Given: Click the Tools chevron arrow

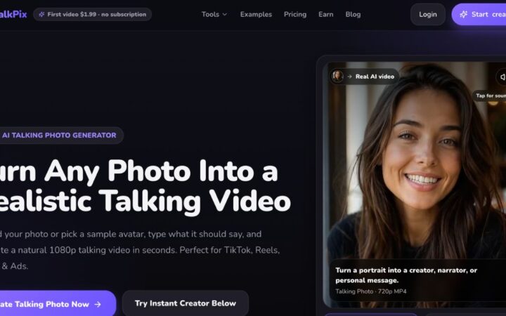Looking at the screenshot, I should pos(225,14).
